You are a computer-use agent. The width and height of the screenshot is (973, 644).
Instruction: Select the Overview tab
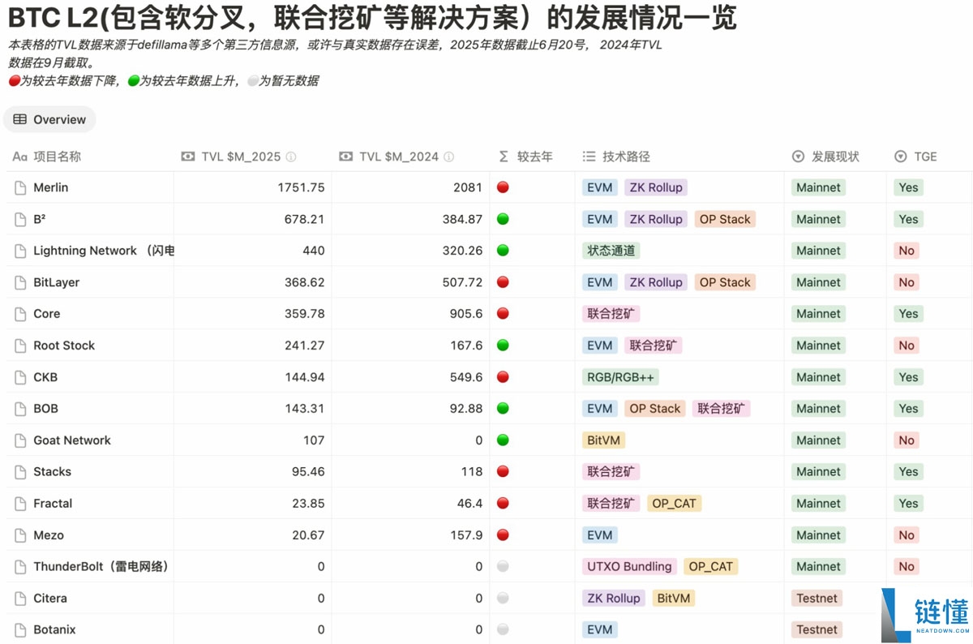point(49,119)
